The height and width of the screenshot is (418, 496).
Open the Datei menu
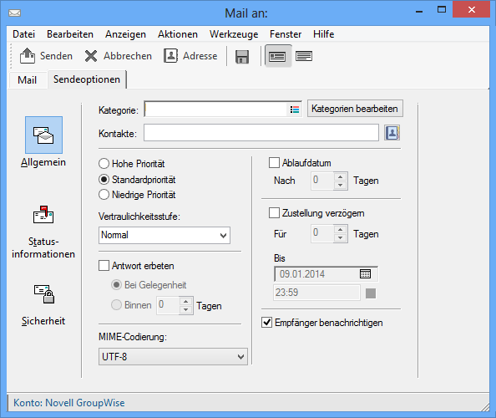click(x=23, y=34)
